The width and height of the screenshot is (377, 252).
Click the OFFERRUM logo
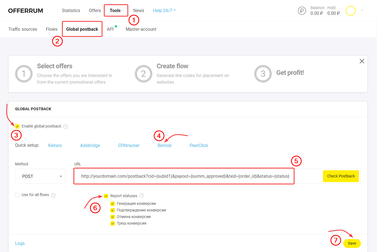25,11
